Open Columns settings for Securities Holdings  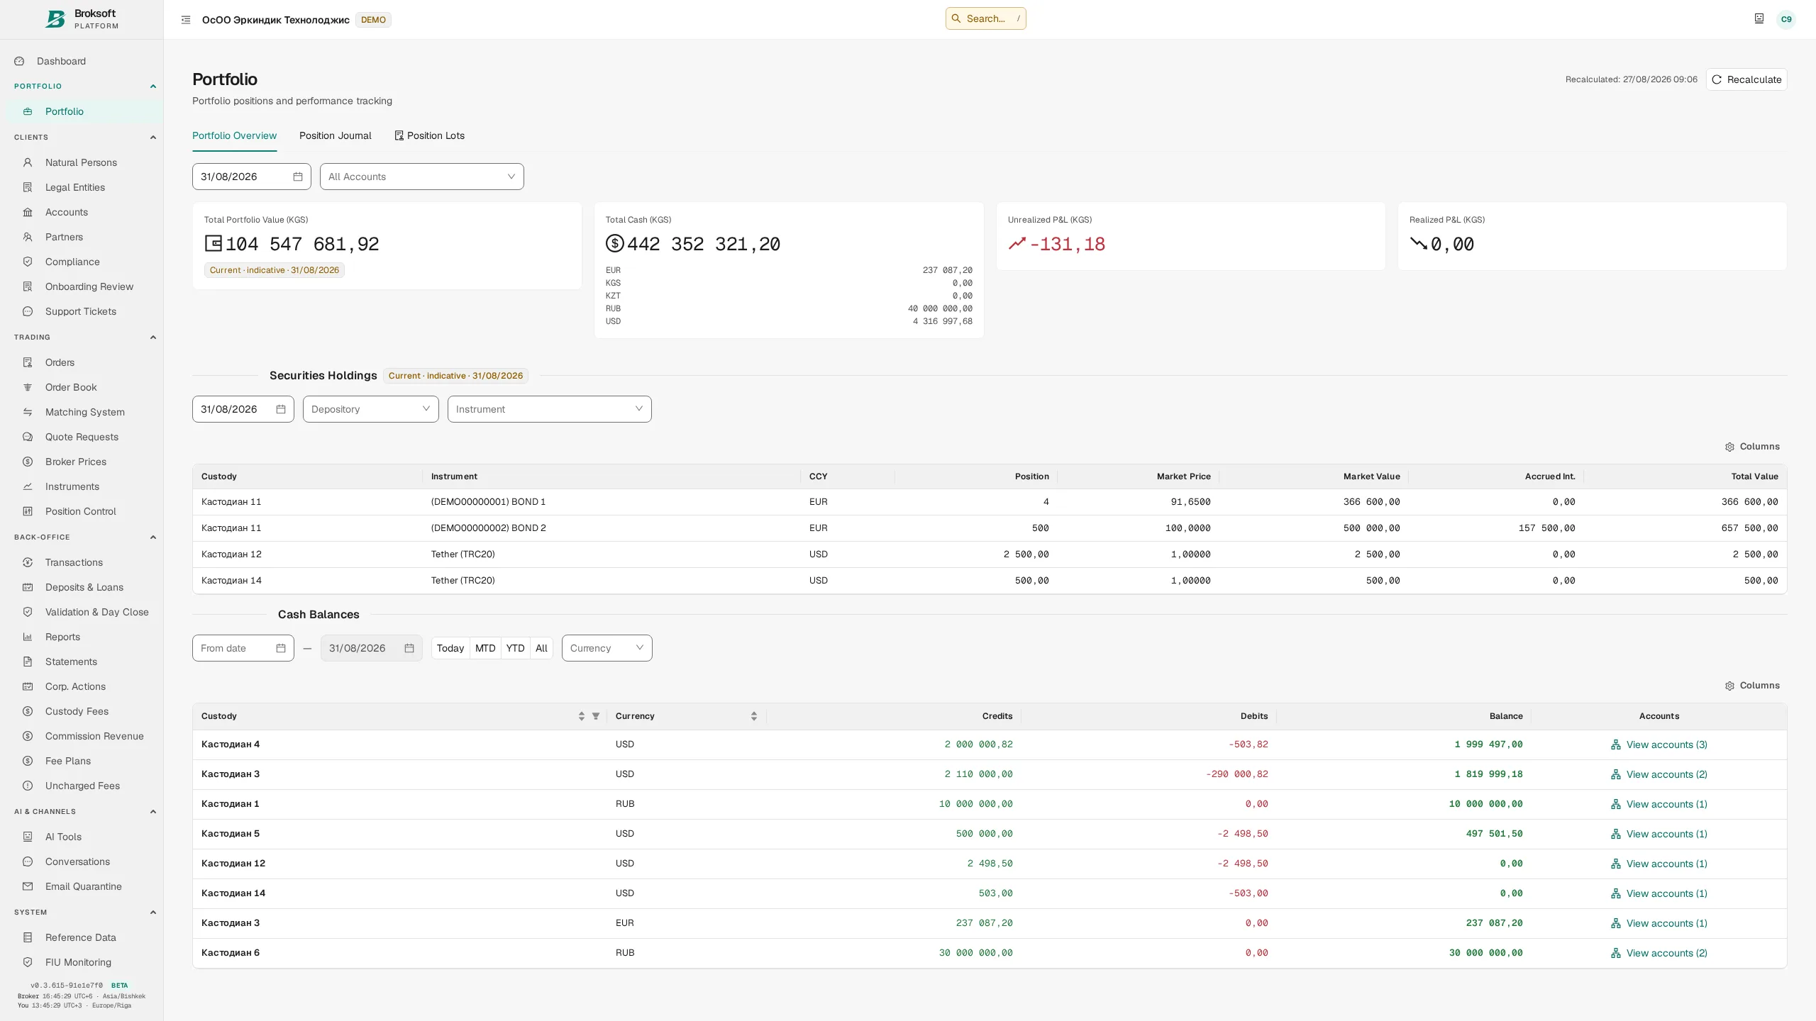point(1752,447)
